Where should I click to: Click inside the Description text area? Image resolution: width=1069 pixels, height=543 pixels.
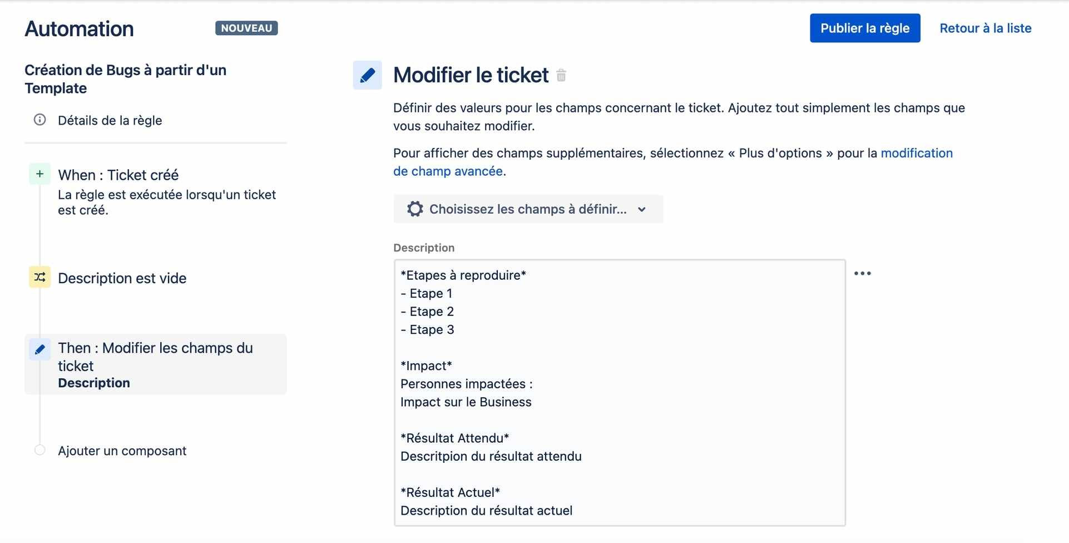pyautogui.click(x=619, y=392)
